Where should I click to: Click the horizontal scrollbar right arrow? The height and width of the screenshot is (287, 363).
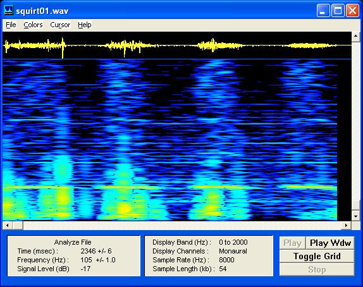(x=346, y=225)
